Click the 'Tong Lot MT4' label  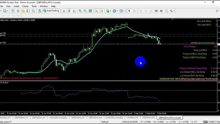point(200,50)
